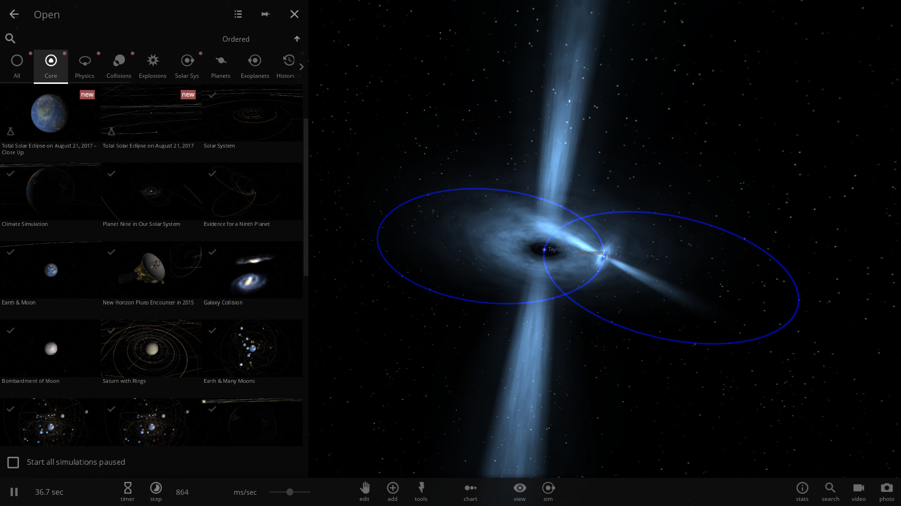Screen dimensions: 901x506
Task: Enable Start all simulations paused checkbox
Action: coord(14,461)
